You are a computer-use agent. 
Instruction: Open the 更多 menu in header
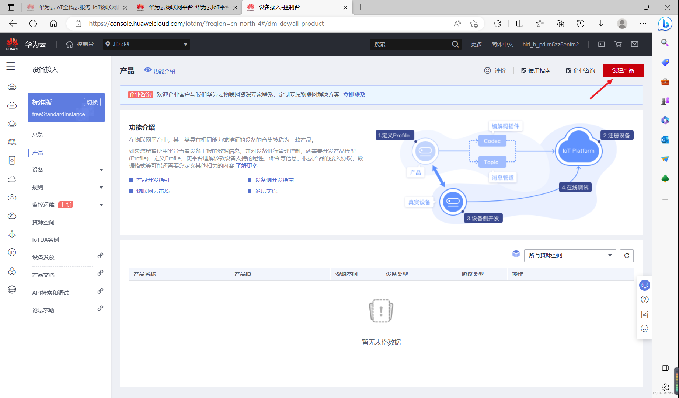(476, 44)
